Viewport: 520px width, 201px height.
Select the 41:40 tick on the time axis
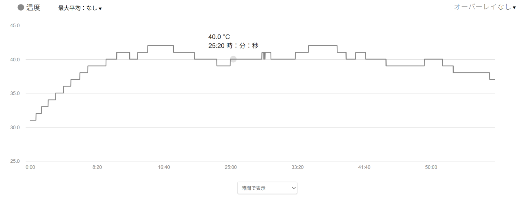coord(364,167)
